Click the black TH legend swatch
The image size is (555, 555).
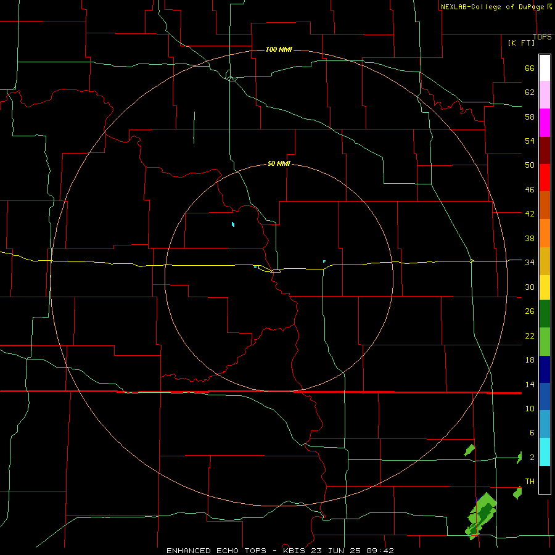click(545, 480)
